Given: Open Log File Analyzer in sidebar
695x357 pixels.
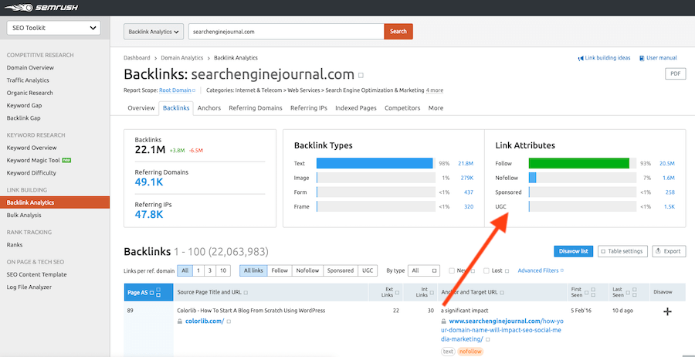Looking at the screenshot, I should (x=29, y=287).
